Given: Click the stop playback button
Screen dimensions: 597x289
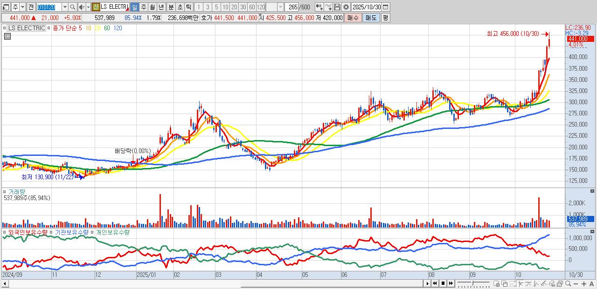Looking at the screenshot, I should (443, 283).
